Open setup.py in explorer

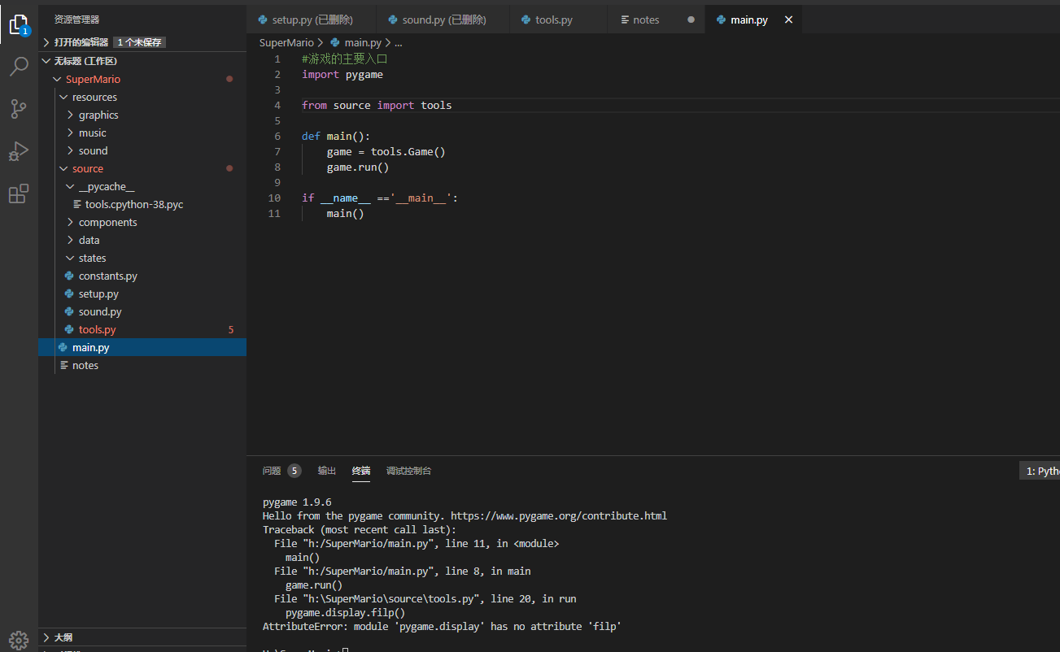pos(142,293)
